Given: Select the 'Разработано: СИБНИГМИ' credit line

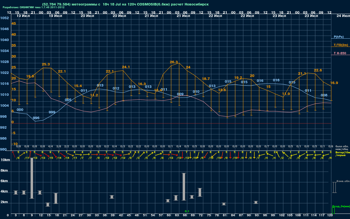Looking at the screenshot, I should (x=33, y=7).
